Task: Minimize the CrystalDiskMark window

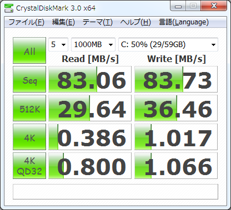Action: pos(178,6)
